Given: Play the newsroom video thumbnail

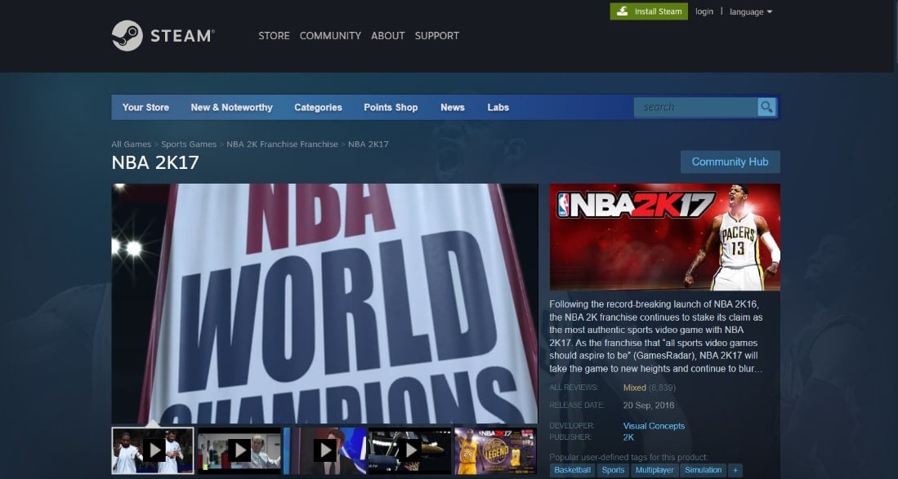Looking at the screenshot, I should point(325,450).
